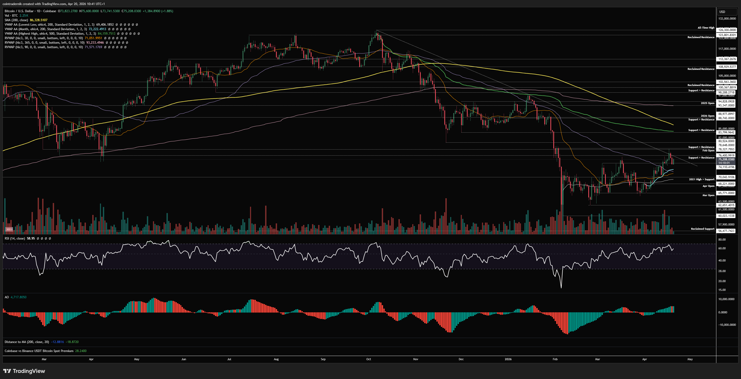Click the Feb Open level label
This screenshot has width=741, height=379.
point(708,150)
